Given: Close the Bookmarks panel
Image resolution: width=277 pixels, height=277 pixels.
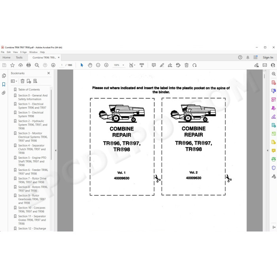Looking at the screenshot, I should (49, 73).
